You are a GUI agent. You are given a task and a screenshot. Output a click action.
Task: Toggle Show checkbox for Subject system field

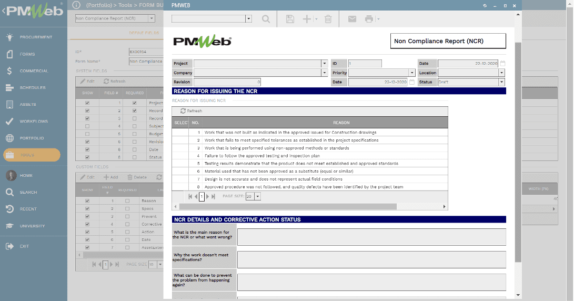pyautogui.click(x=87, y=126)
